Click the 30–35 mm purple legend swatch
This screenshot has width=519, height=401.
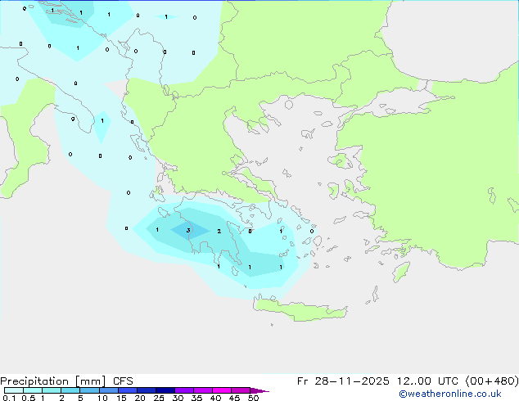coord(184,390)
